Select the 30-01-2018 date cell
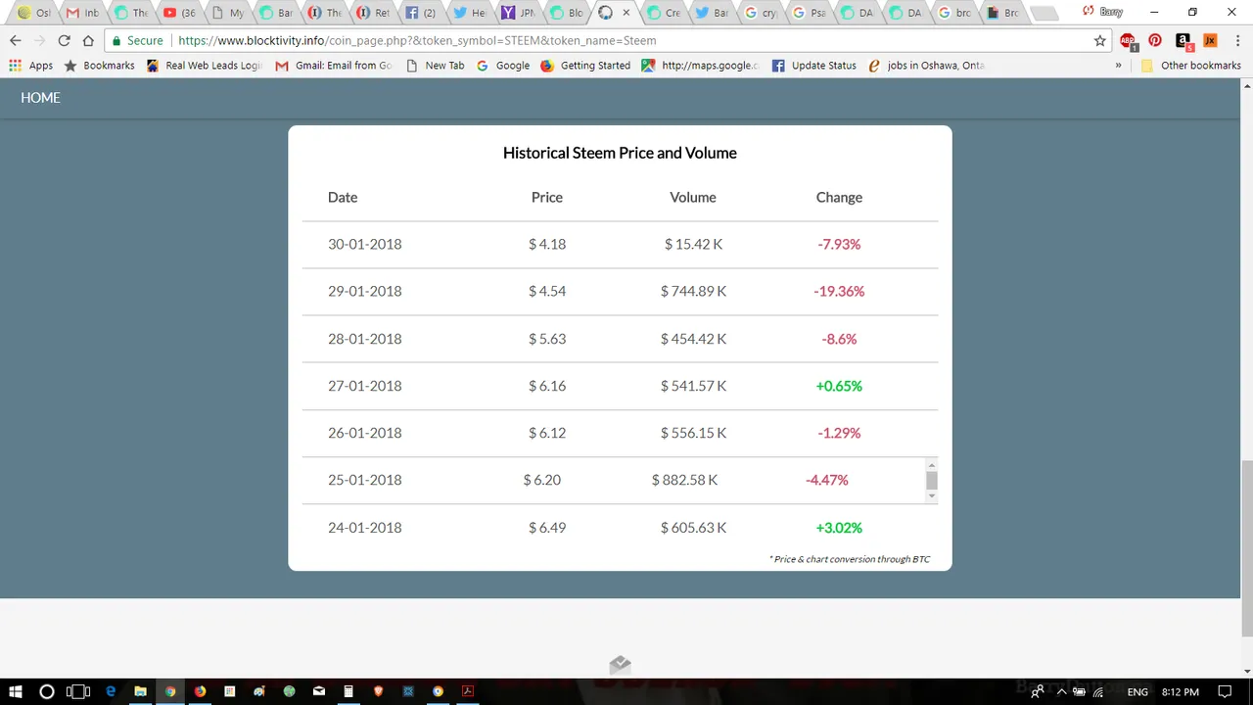The height and width of the screenshot is (705, 1253). pos(364,244)
